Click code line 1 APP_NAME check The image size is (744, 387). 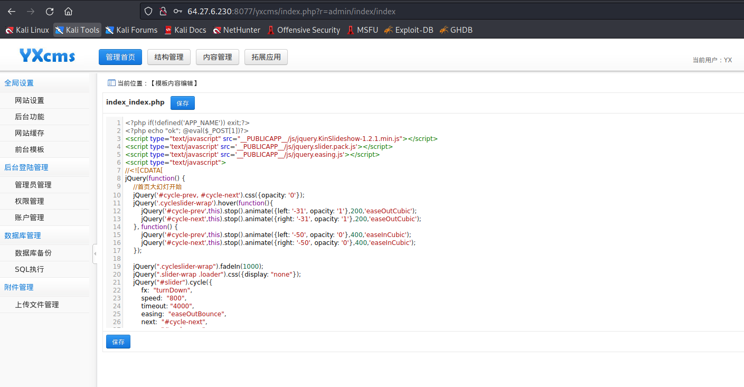point(187,122)
